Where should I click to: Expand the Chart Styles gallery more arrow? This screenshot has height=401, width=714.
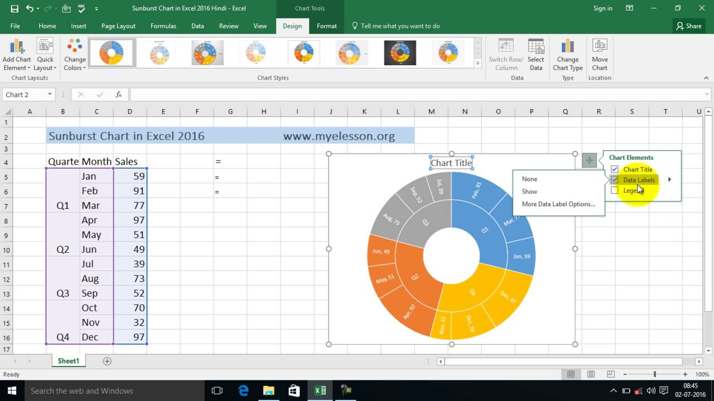(477, 63)
